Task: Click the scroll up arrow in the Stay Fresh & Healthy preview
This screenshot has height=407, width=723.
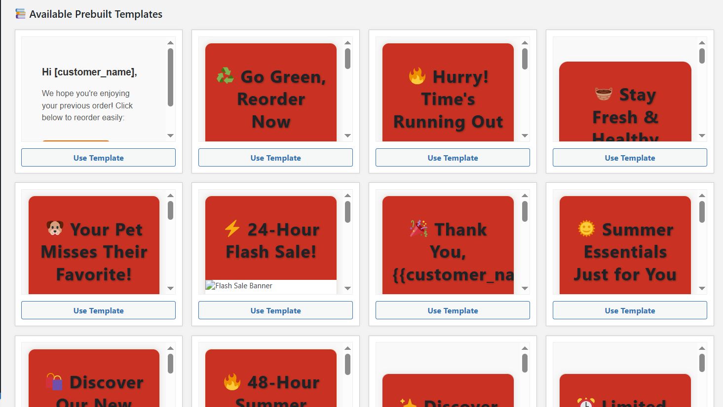Action: [x=702, y=43]
